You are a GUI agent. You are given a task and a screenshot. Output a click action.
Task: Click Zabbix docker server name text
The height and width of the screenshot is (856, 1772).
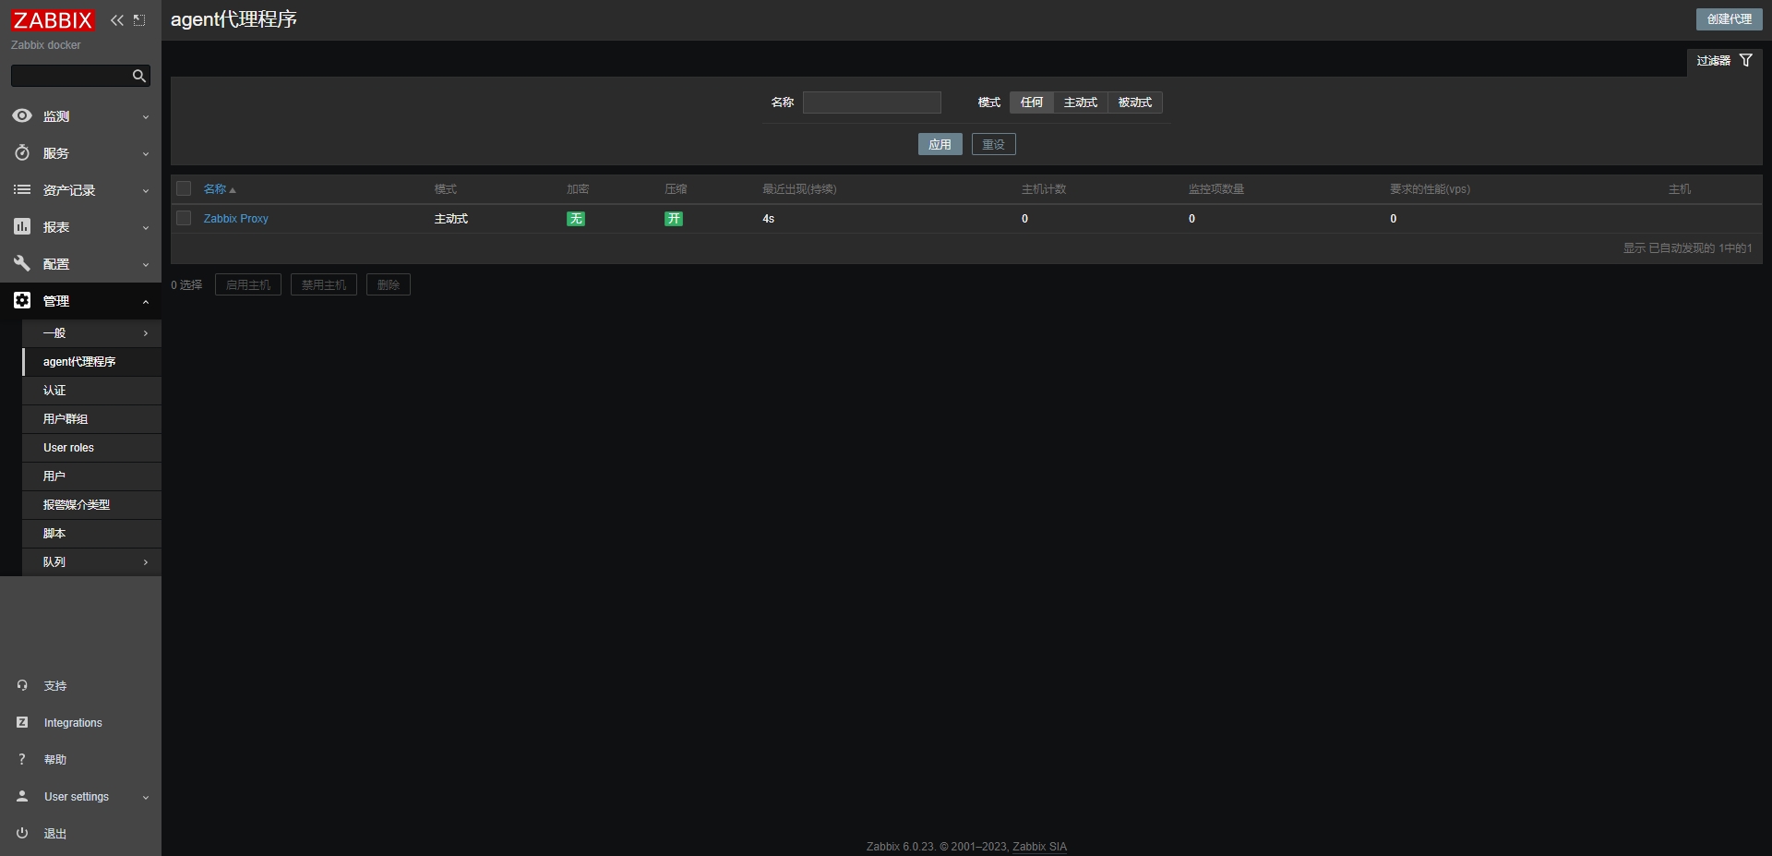[46, 45]
